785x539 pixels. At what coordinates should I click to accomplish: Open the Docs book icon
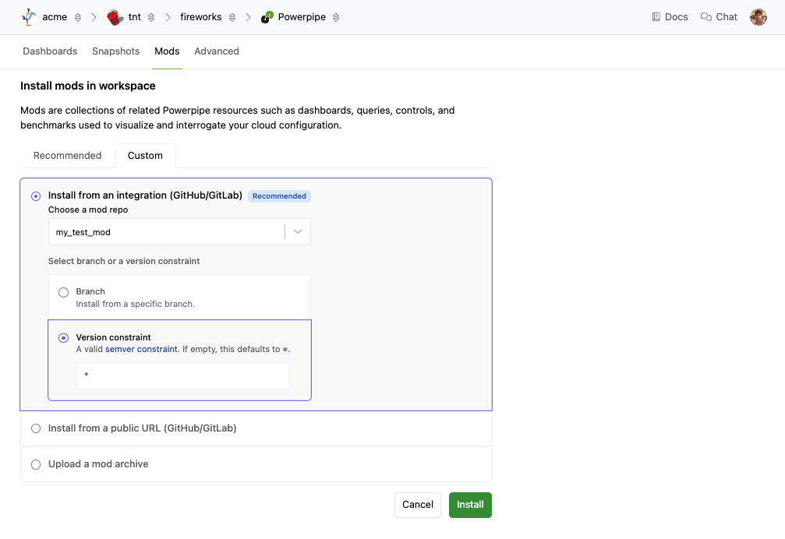[x=656, y=17]
